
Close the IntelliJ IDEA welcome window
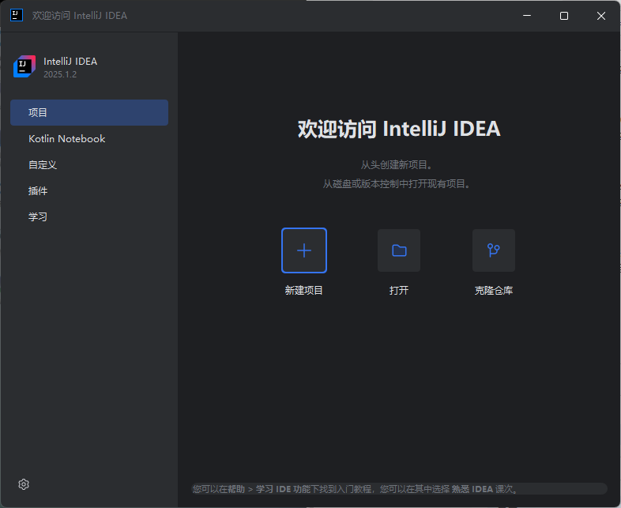click(x=601, y=16)
